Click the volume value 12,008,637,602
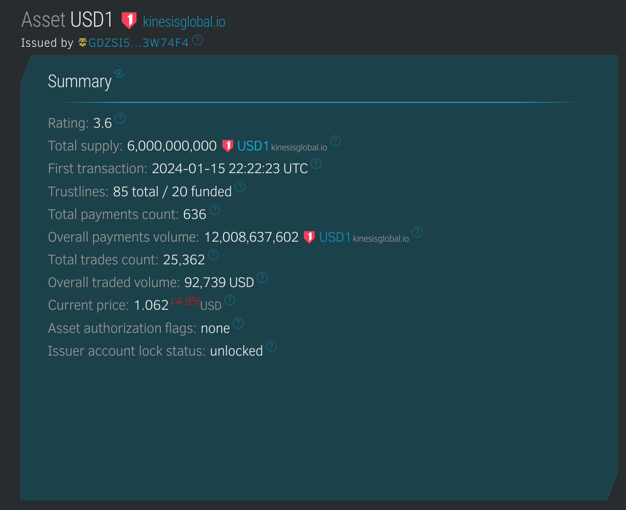 pos(251,237)
